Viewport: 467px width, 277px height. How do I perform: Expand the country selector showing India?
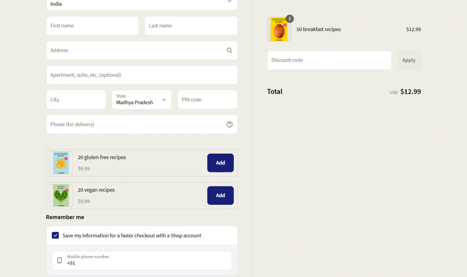click(142, 4)
